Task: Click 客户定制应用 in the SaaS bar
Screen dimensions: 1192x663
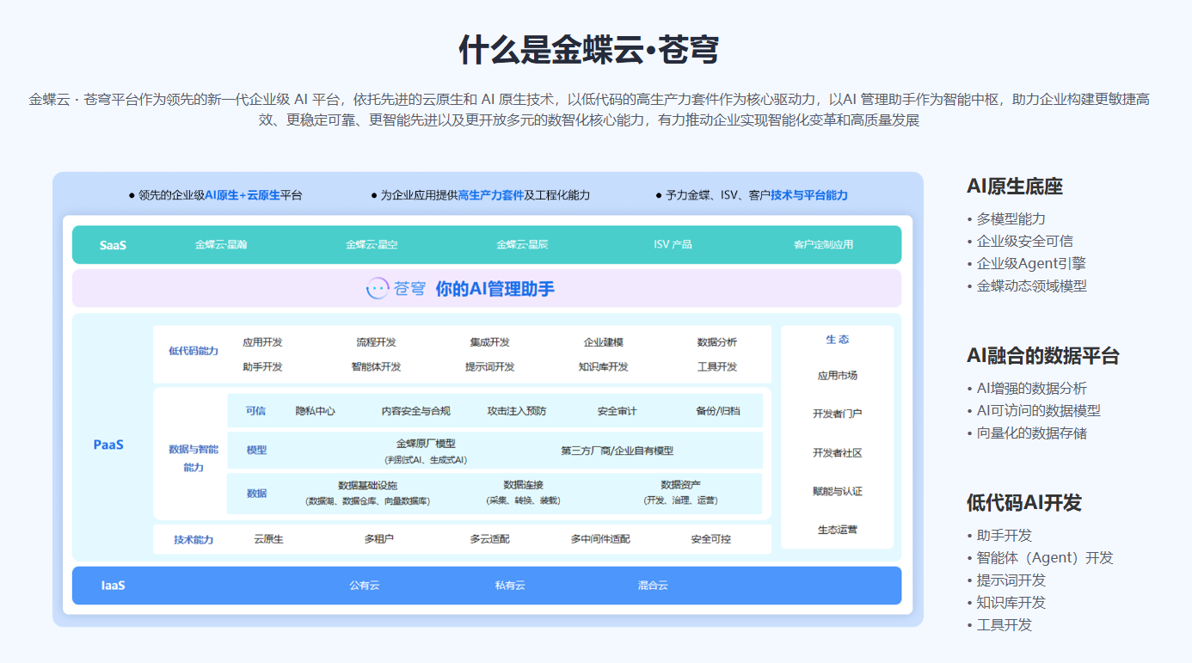Action: point(823,244)
